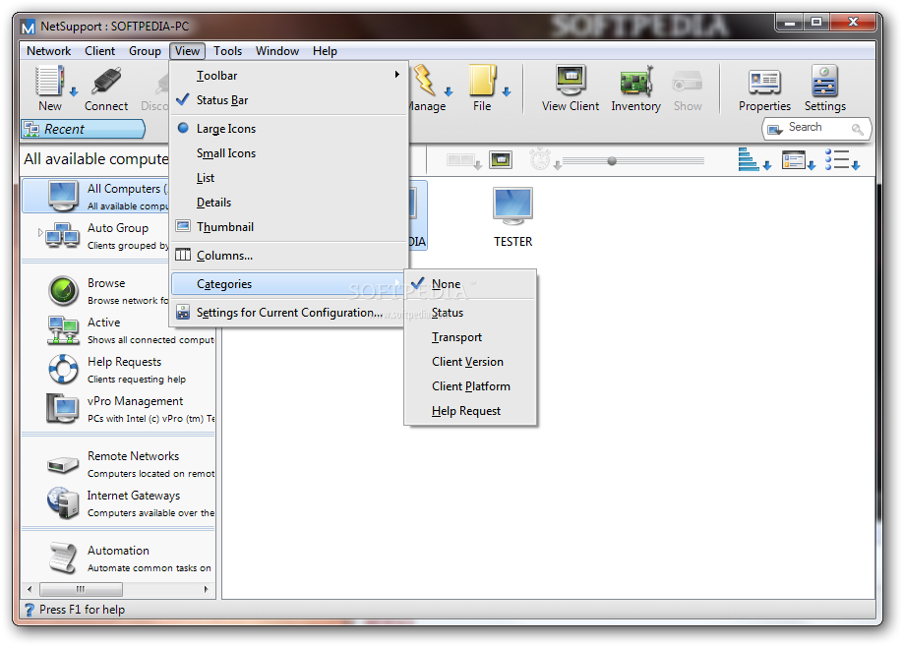
Task: Open the Settings toolbar icon
Action: click(x=824, y=81)
